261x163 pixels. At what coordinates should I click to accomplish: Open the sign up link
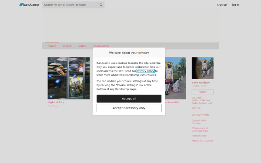click(x=222, y=5)
